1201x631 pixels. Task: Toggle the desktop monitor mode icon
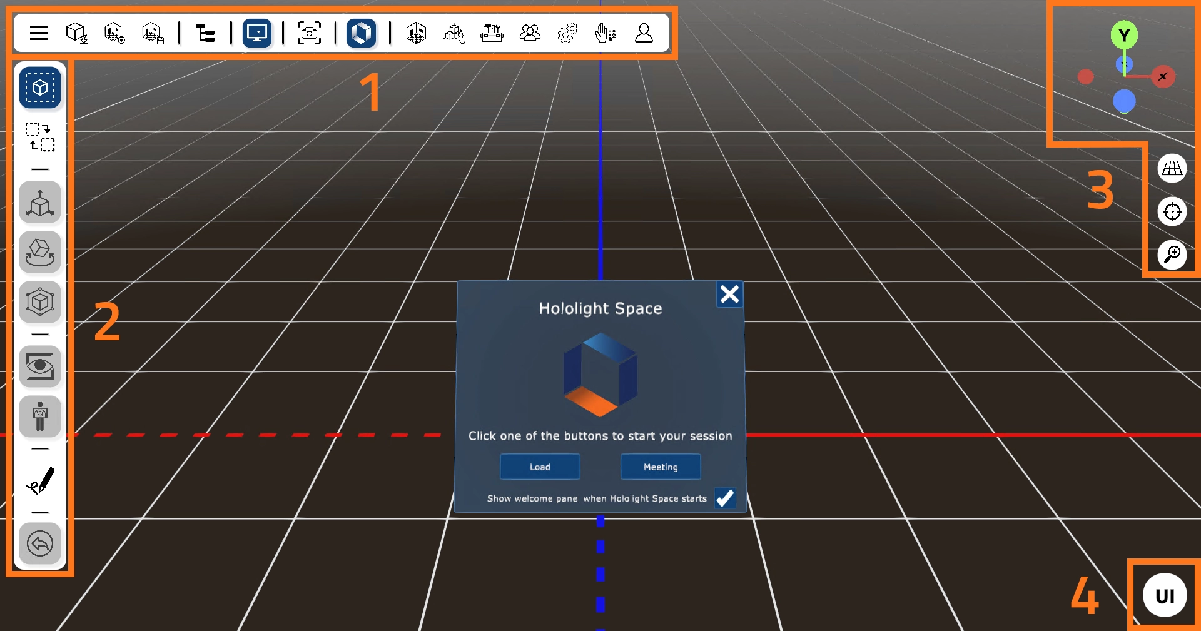[257, 33]
